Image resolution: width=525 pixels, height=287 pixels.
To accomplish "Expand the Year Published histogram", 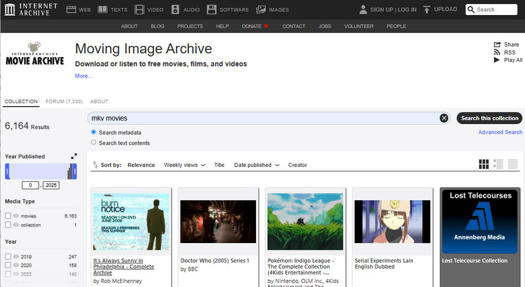I will [74, 156].
